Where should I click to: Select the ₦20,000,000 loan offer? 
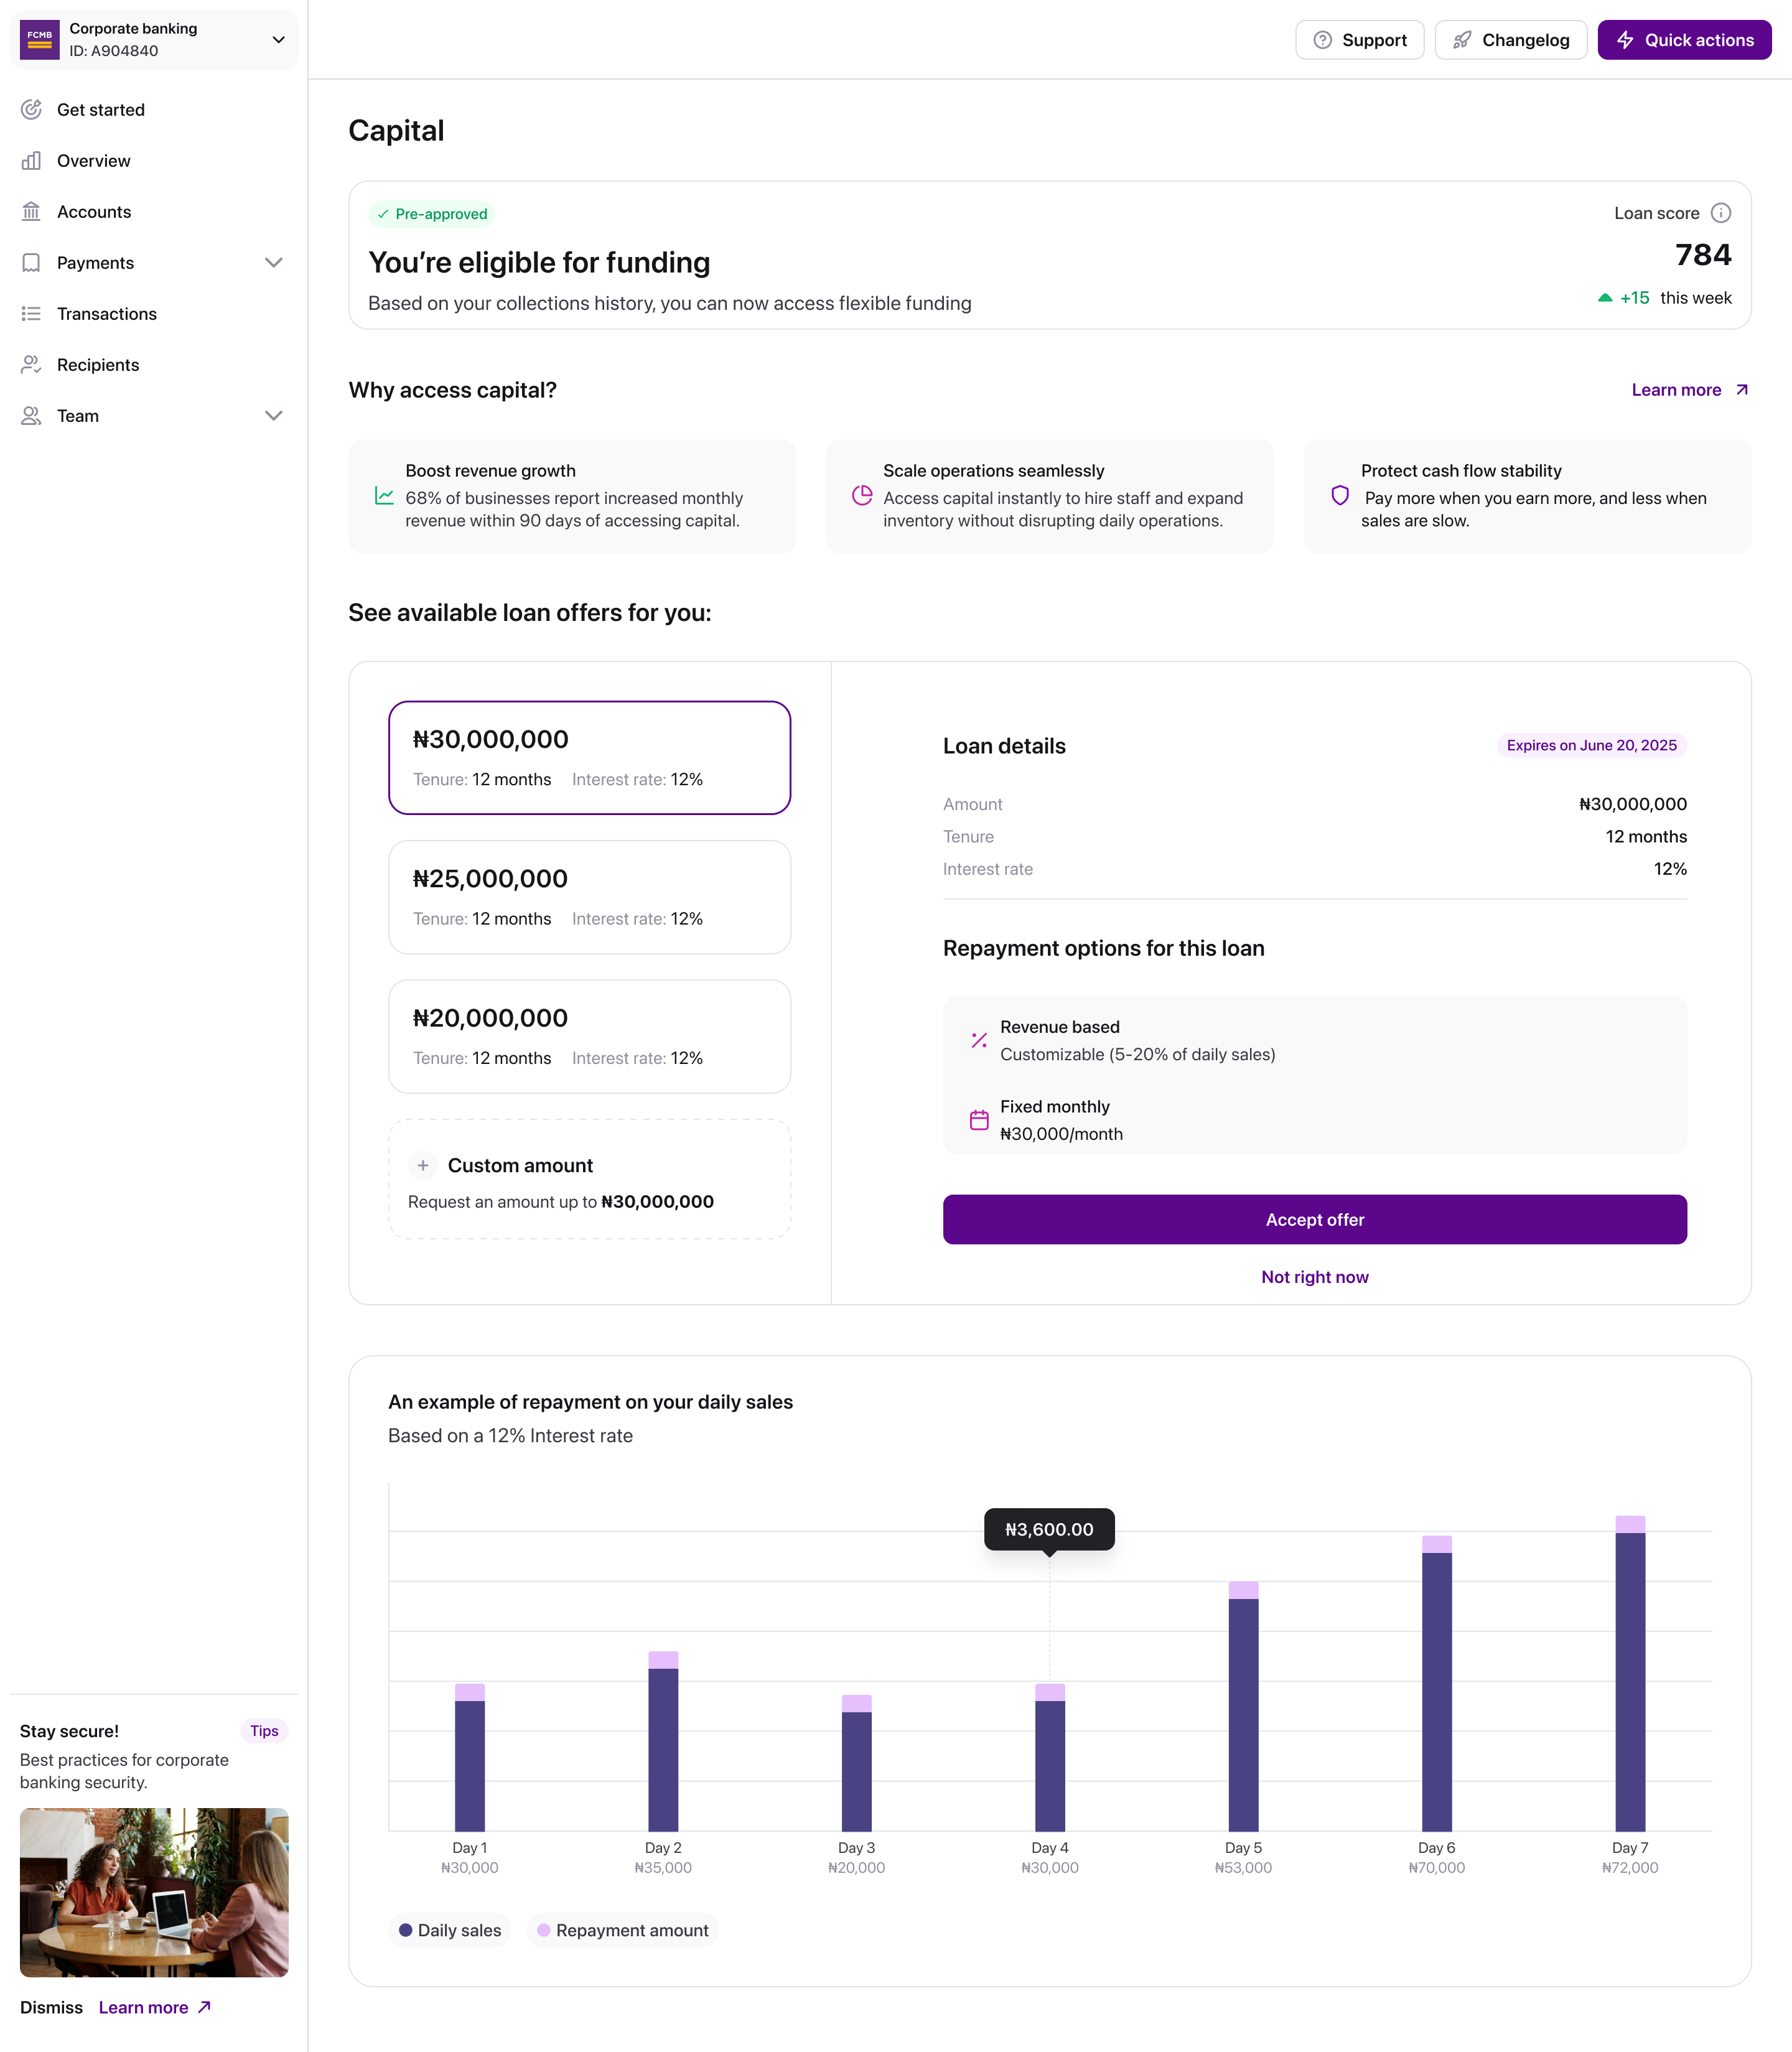[x=589, y=1036]
